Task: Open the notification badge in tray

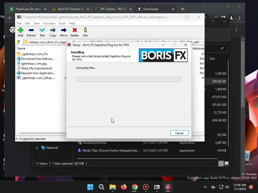Action: click(251, 187)
